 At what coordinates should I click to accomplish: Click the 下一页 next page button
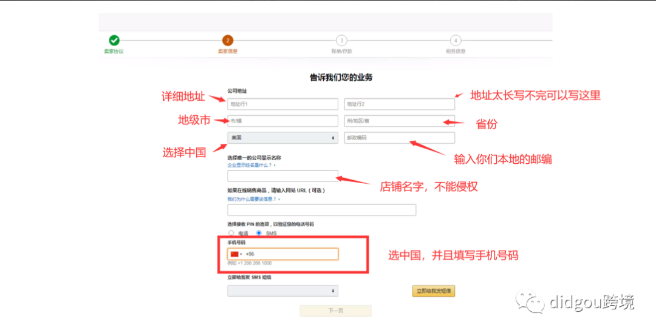click(335, 311)
